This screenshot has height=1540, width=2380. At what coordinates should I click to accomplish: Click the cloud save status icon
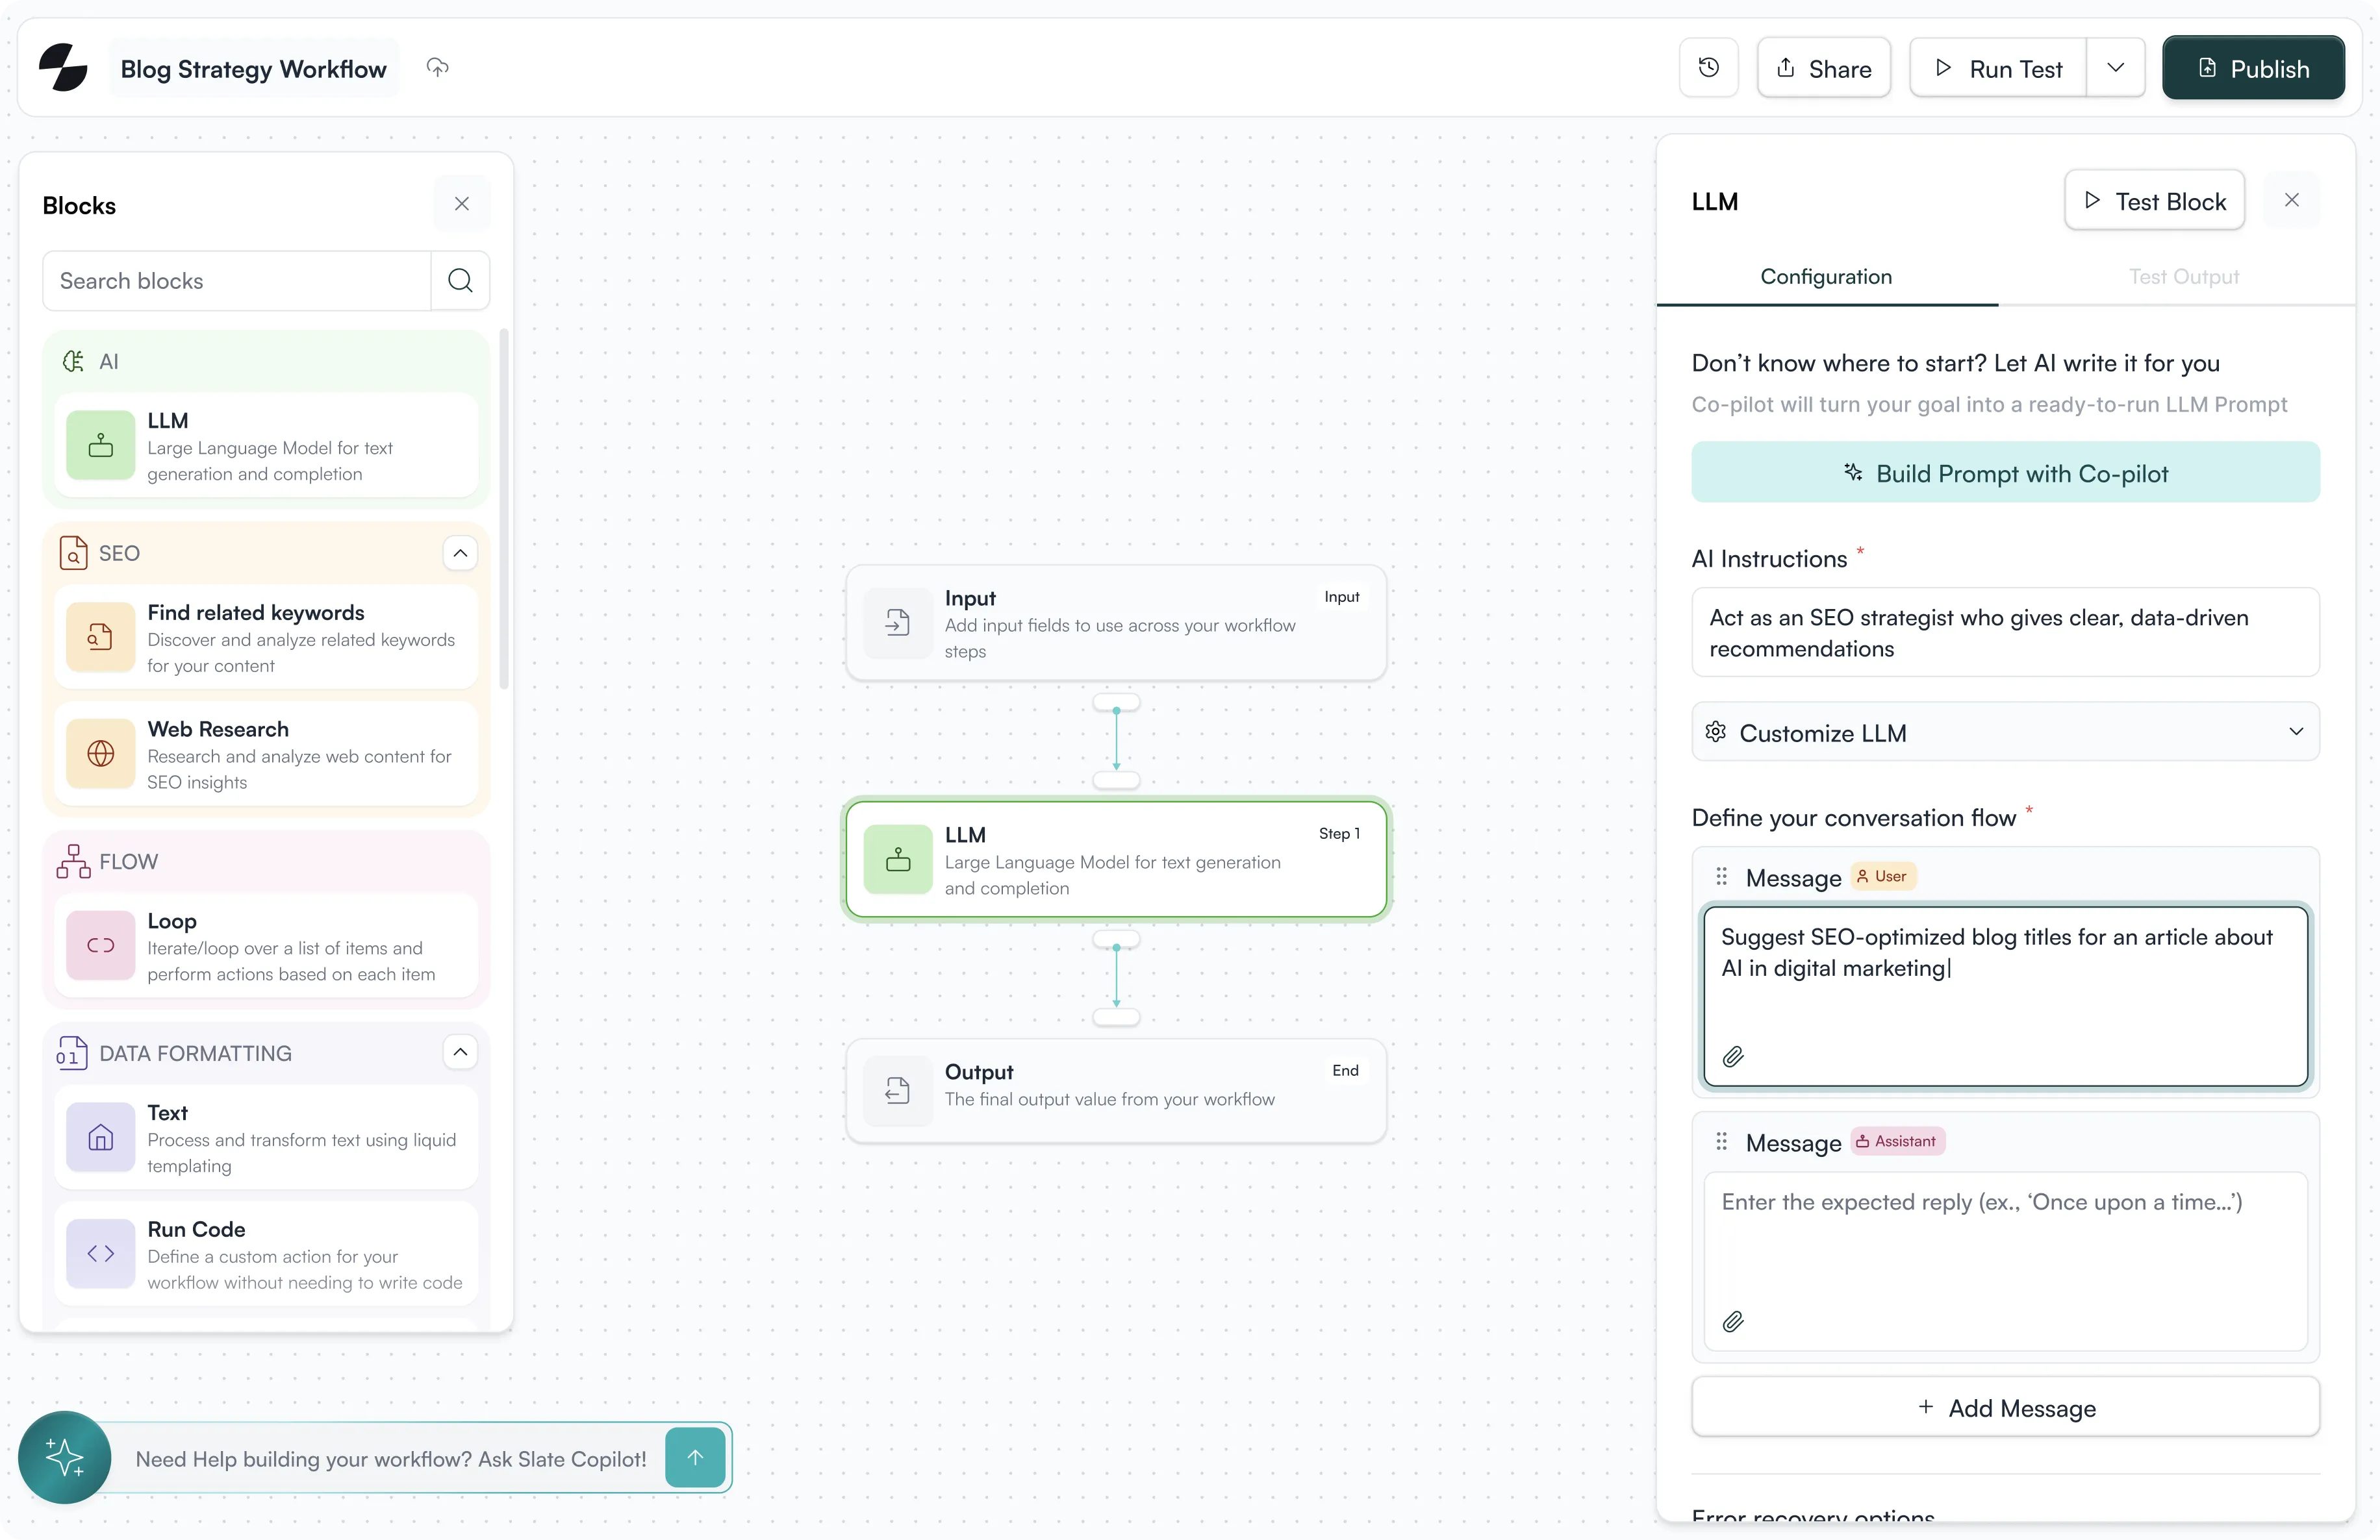coord(438,67)
